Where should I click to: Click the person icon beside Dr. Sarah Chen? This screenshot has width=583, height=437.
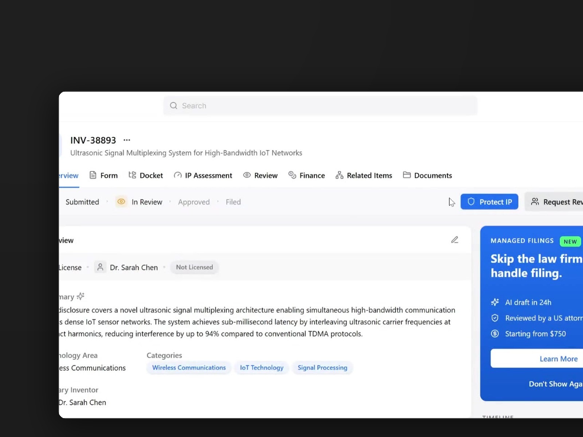pos(100,267)
